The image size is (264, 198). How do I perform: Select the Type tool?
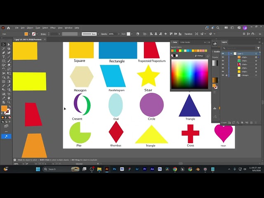4,57
